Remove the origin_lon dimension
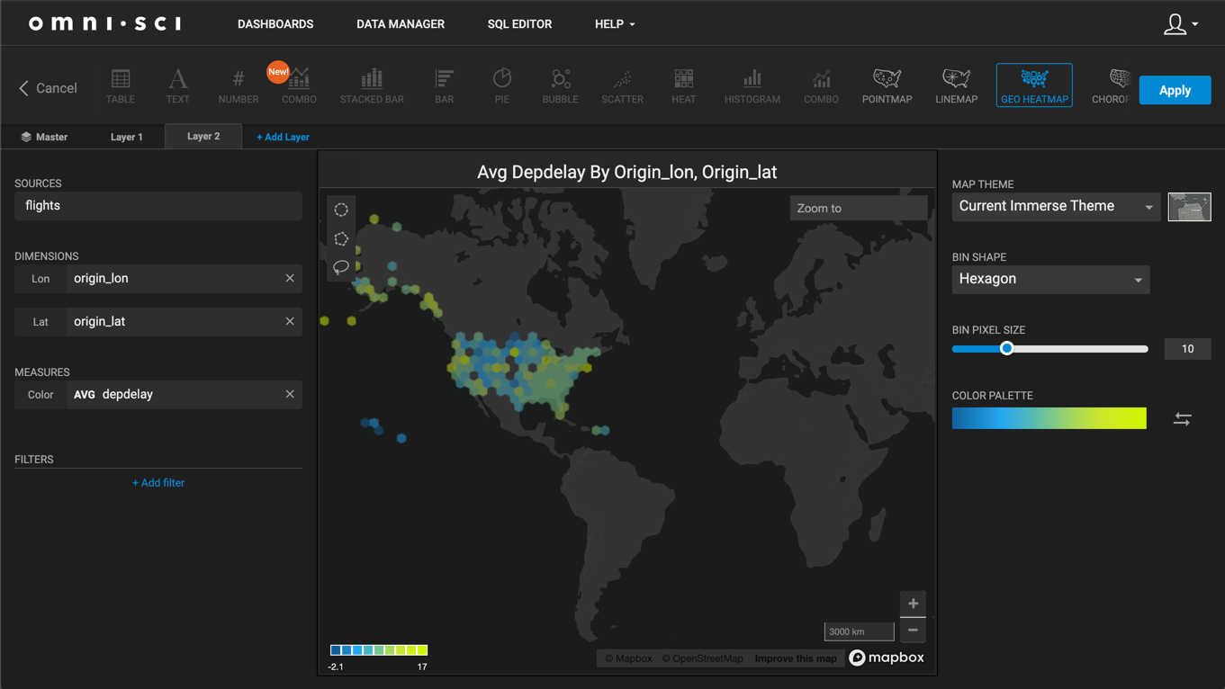 [290, 279]
